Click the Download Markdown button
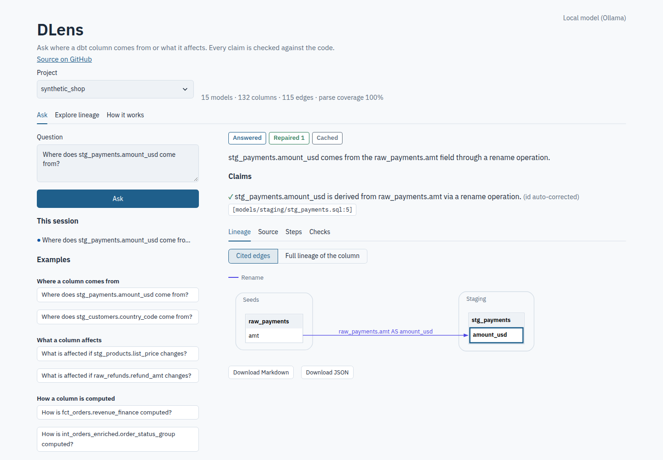663x460 pixels. click(x=261, y=373)
